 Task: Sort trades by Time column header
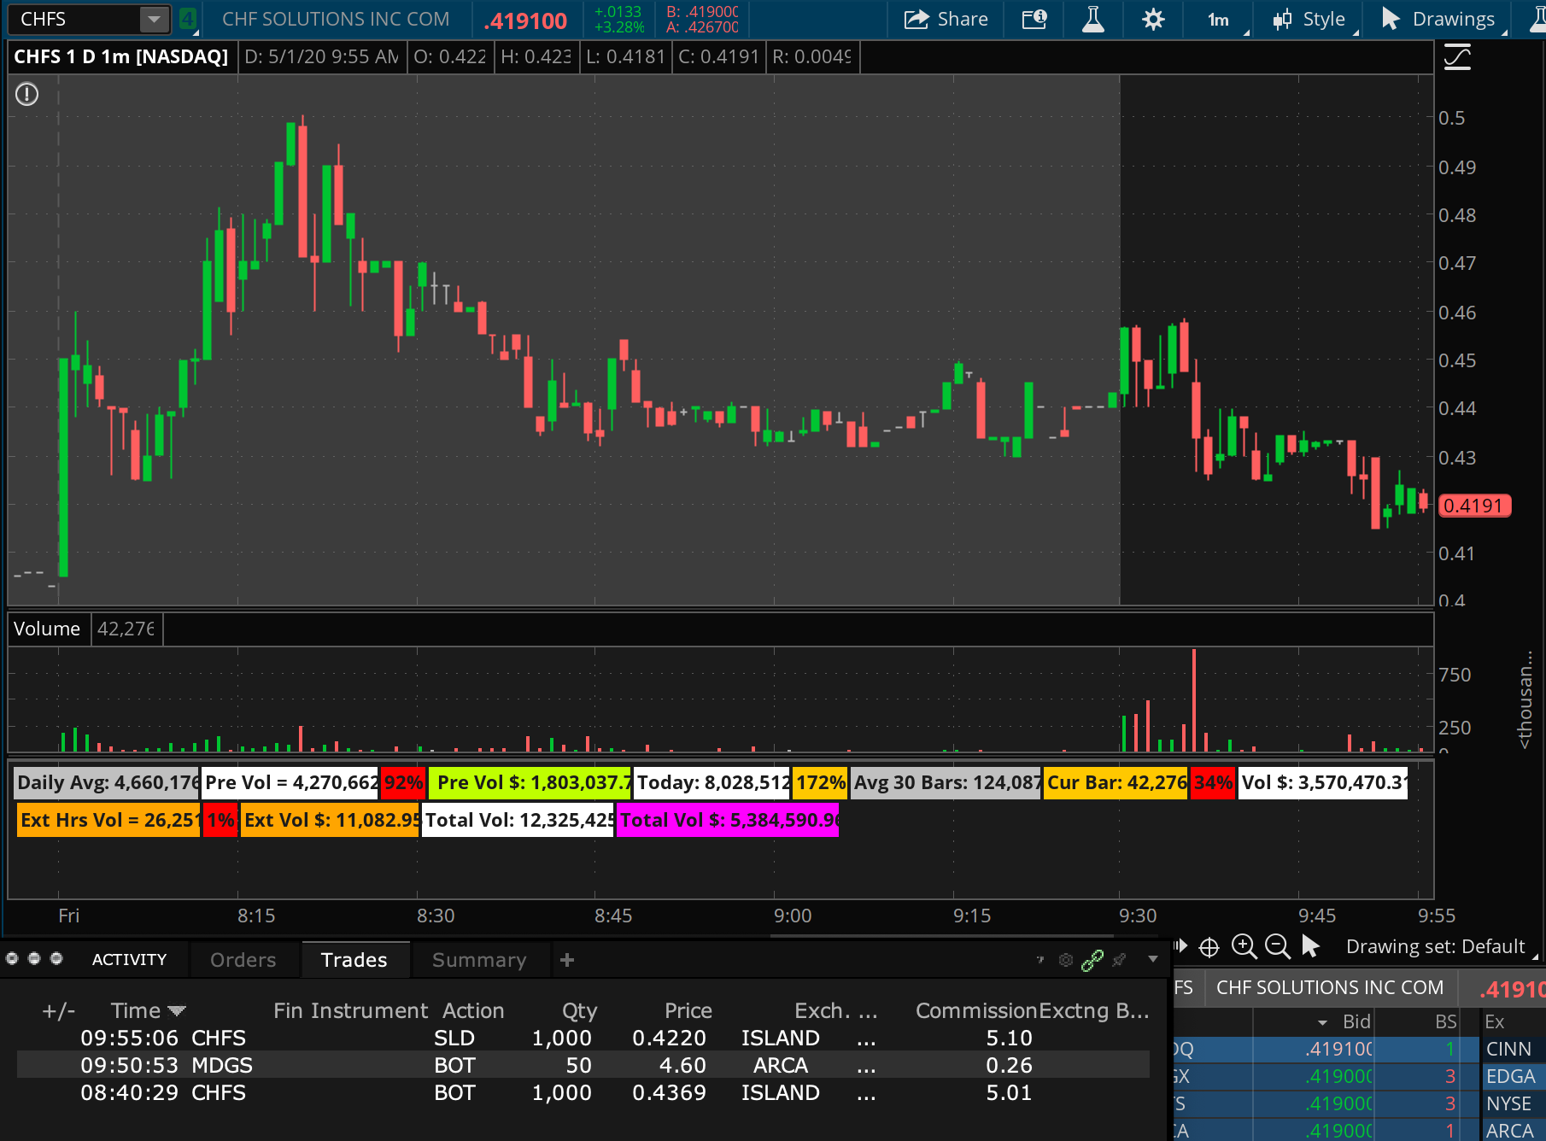136,1010
